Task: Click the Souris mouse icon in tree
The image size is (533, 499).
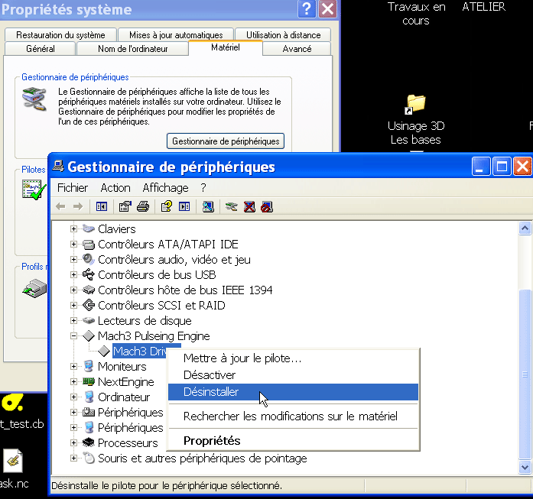Action: [89, 458]
